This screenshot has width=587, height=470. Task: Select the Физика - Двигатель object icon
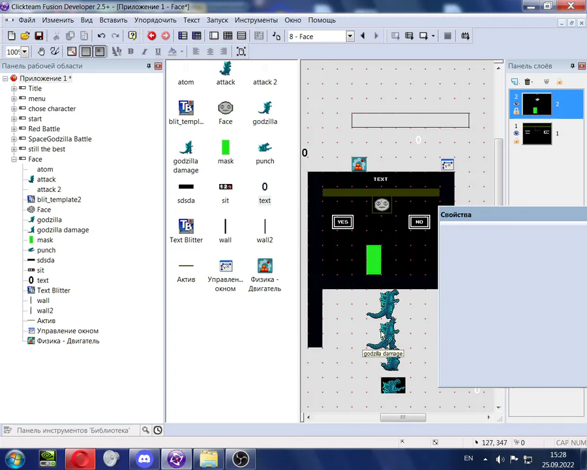[265, 266]
